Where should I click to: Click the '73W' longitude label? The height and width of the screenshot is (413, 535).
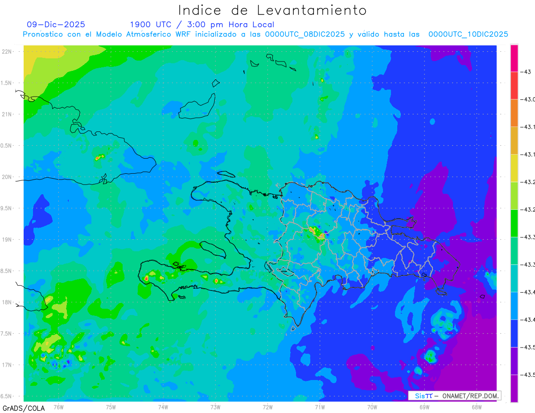click(215, 407)
